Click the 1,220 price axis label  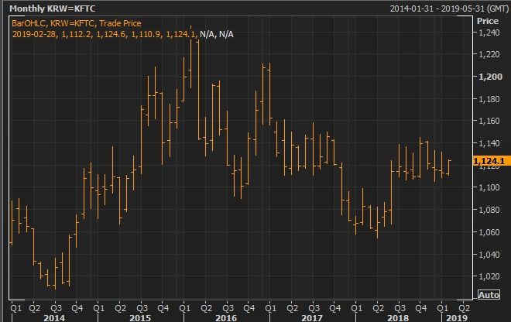[489, 54]
